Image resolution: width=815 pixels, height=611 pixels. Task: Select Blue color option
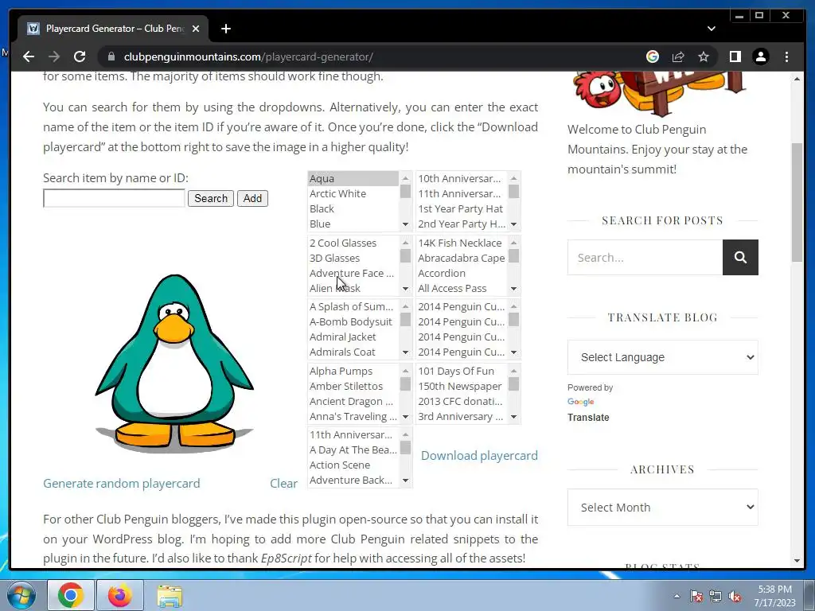click(353, 224)
